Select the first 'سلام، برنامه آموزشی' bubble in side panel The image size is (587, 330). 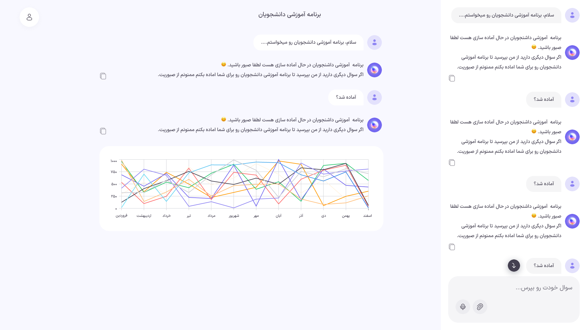[x=506, y=15]
